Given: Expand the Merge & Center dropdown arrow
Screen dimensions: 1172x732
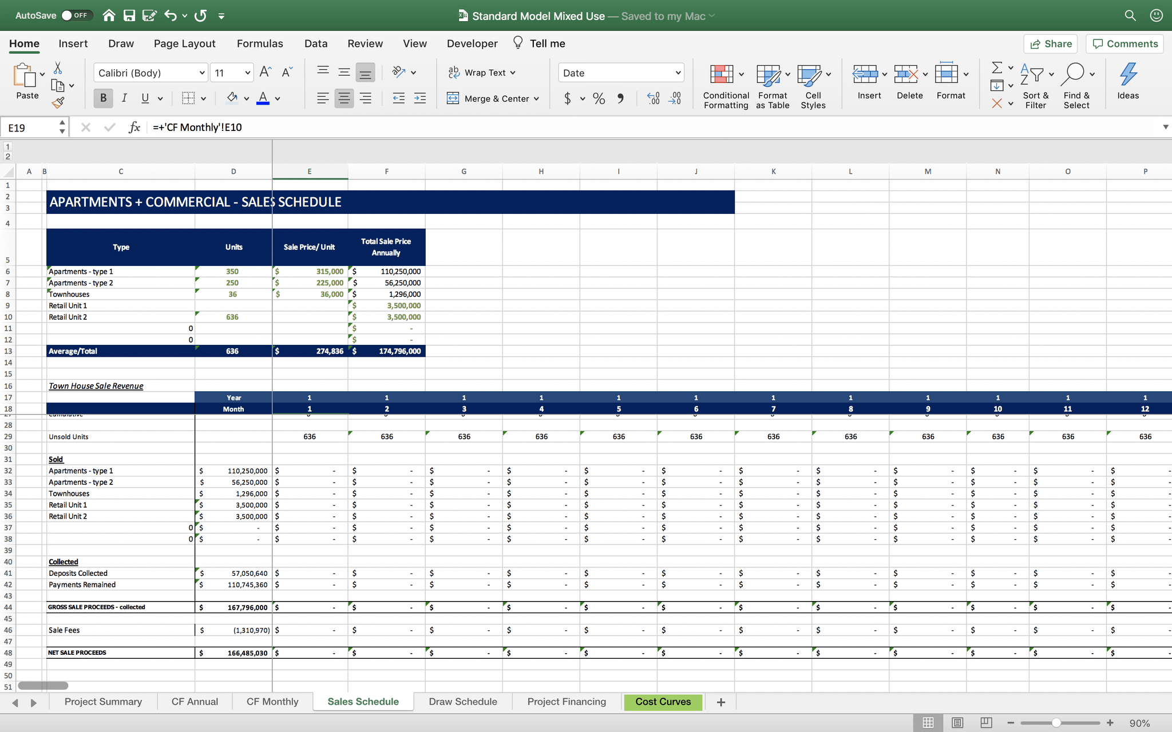Looking at the screenshot, I should (x=536, y=99).
